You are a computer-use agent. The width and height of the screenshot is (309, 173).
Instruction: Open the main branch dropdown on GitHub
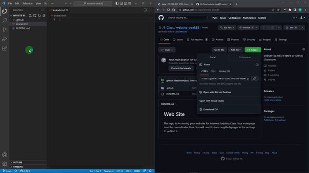(167, 50)
